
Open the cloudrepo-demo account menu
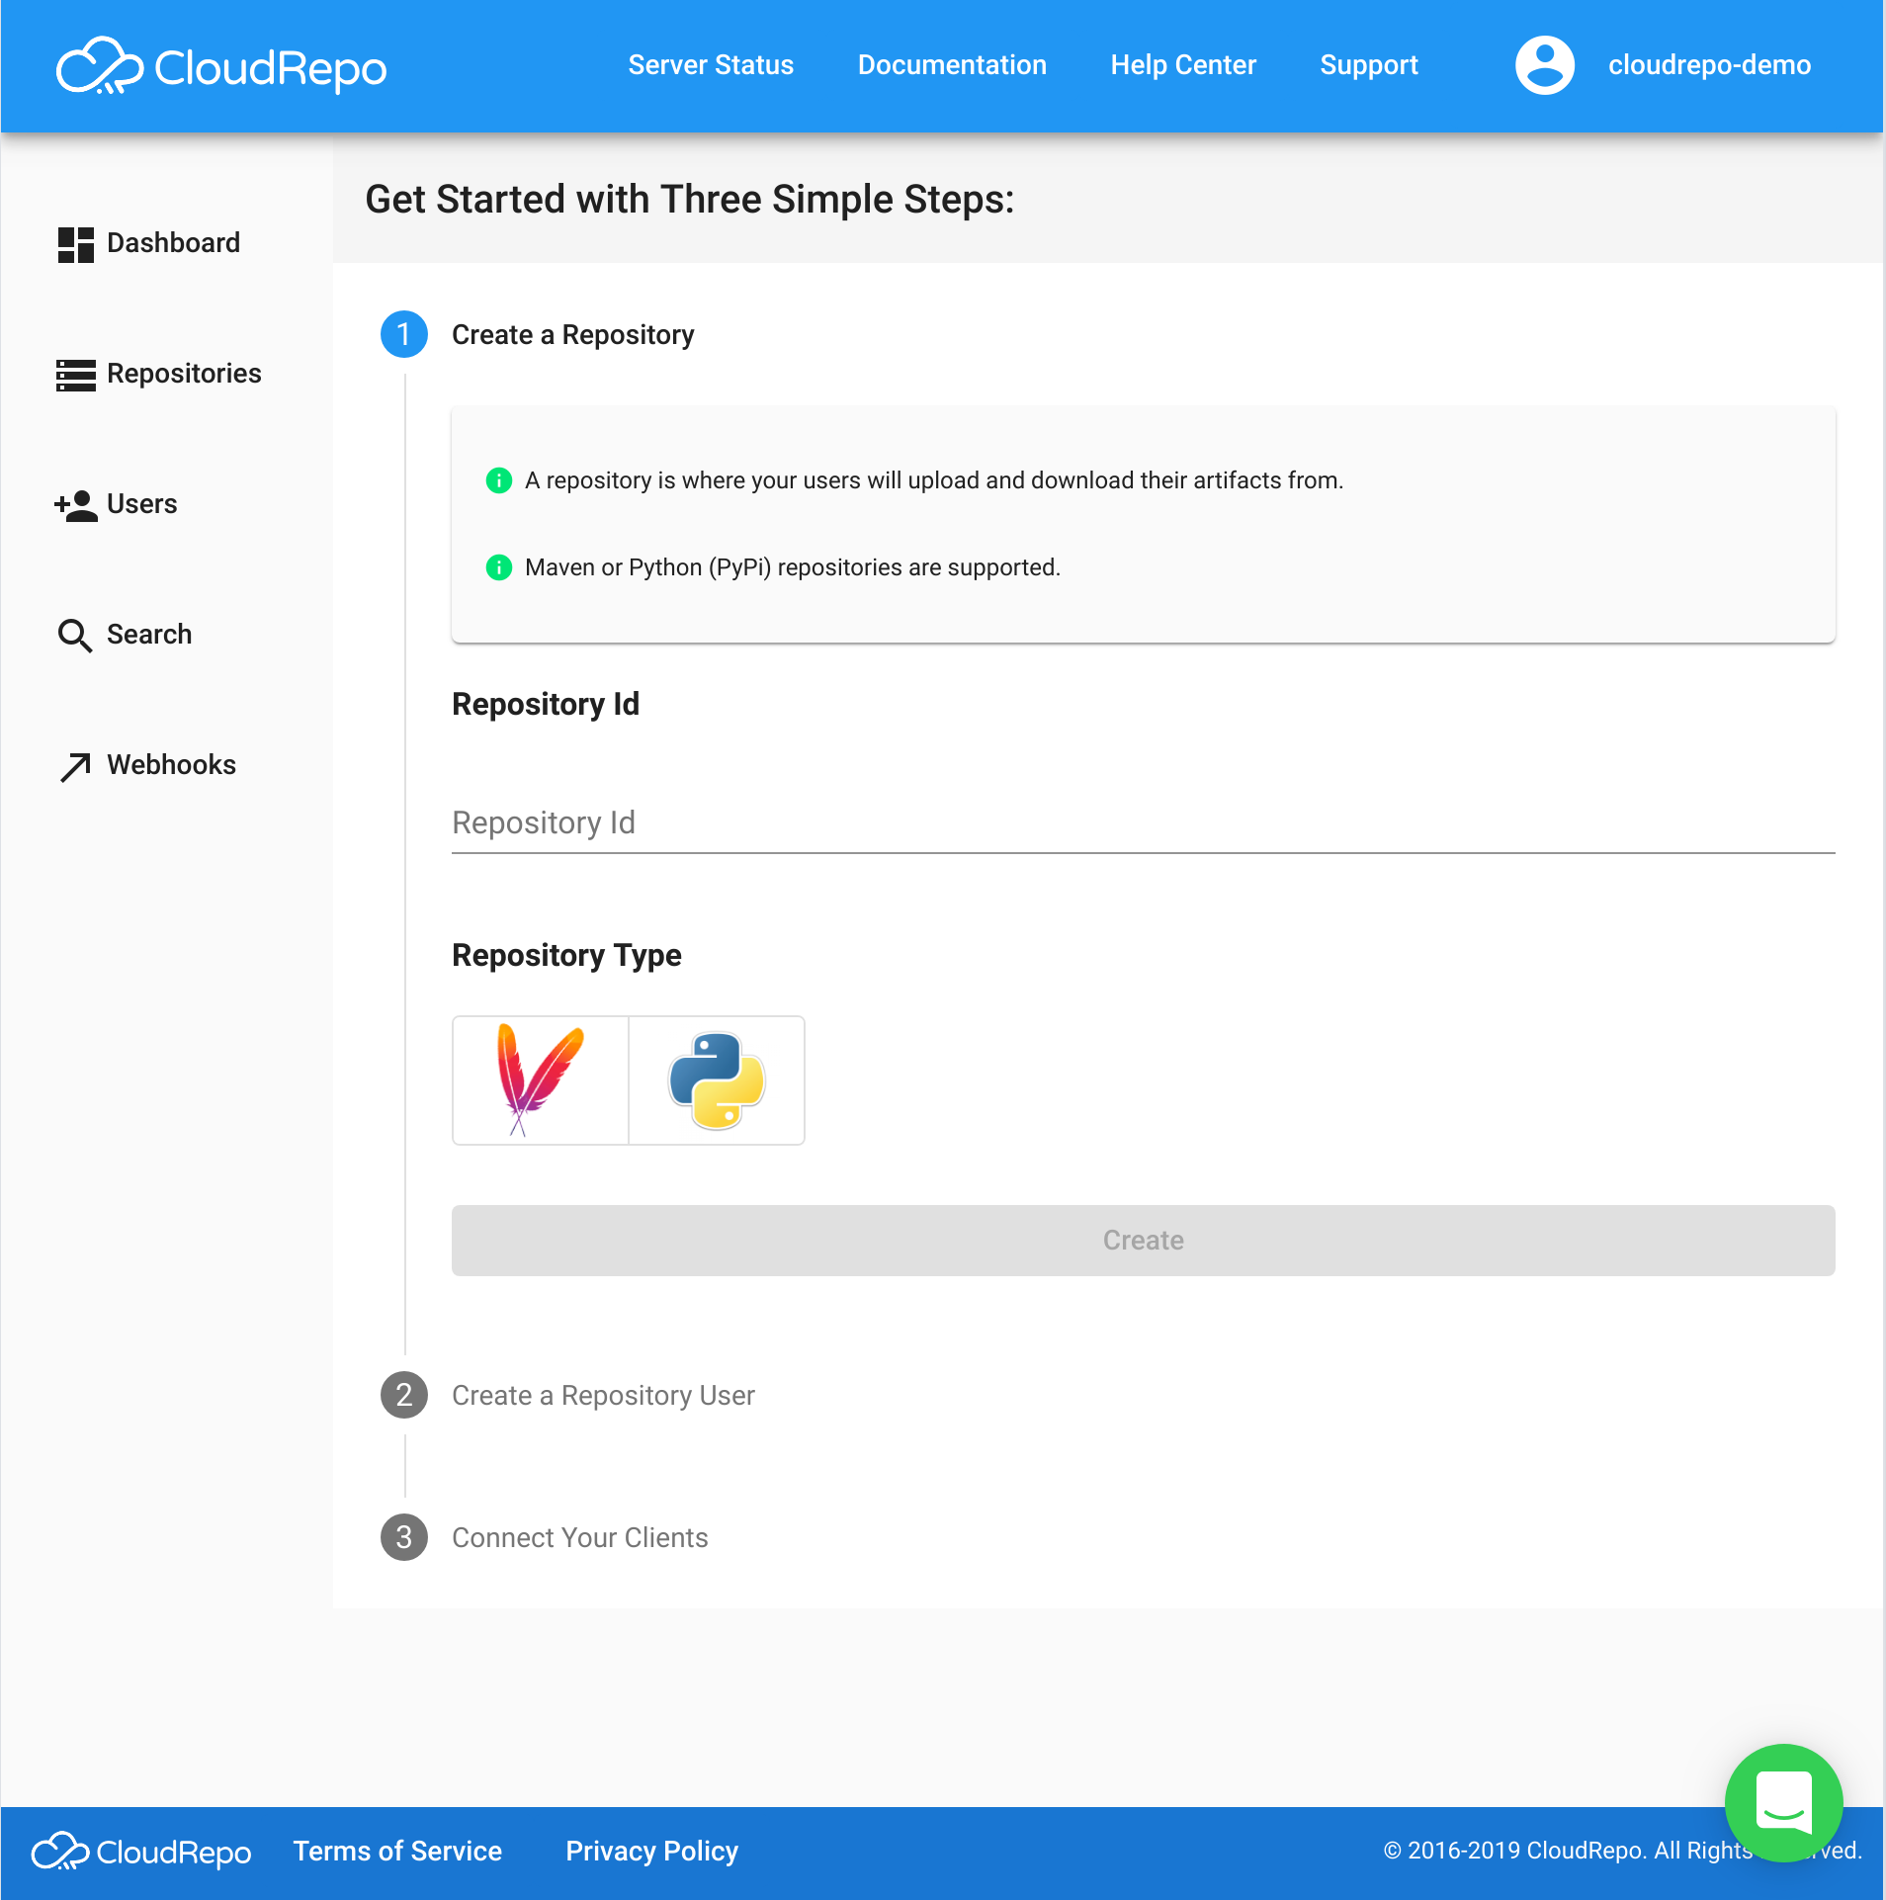point(1709,65)
